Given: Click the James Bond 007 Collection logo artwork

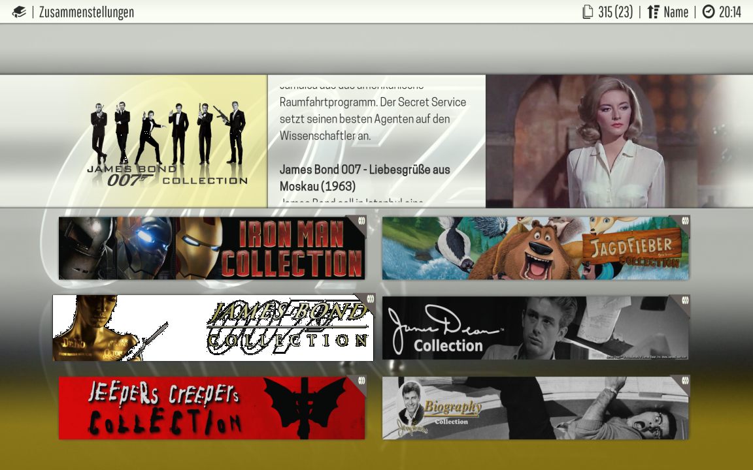Looking at the screenshot, I should pos(167,143).
